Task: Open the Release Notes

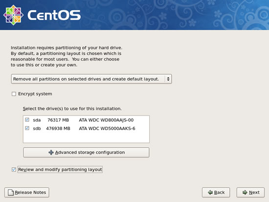Action: pyautogui.click(x=27, y=192)
